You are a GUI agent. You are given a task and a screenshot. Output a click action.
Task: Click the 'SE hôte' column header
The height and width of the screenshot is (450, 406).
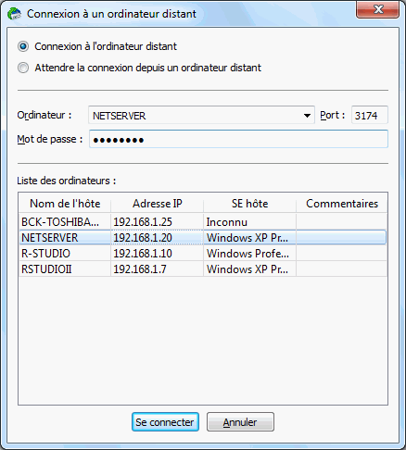pos(249,204)
